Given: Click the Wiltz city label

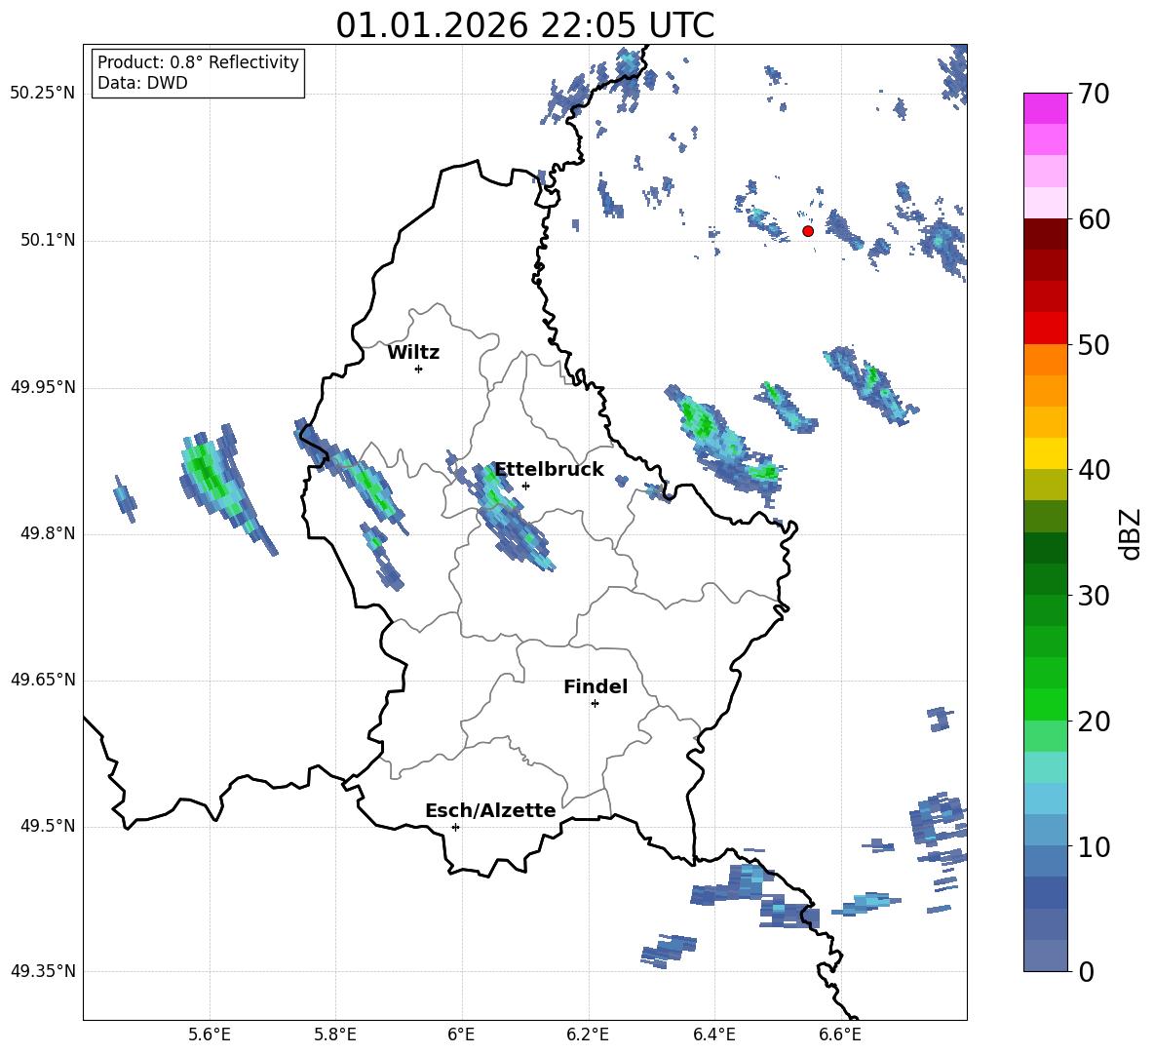Looking at the screenshot, I should click(x=413, y=353).
